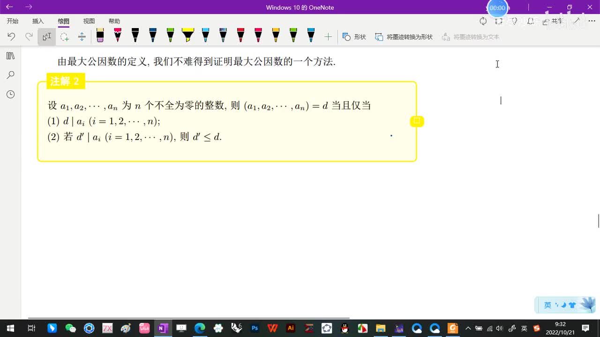Open Microsoft Edge from the taskbar
Image resolution: width=600 pixels, height=337 pixels.
click(x=200, y=328)
